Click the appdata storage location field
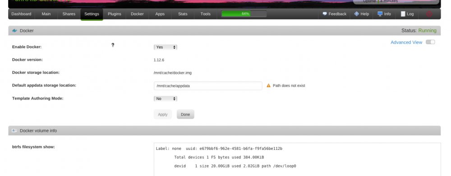The width and height of the screenshot is (451, 176). [208, 86]
